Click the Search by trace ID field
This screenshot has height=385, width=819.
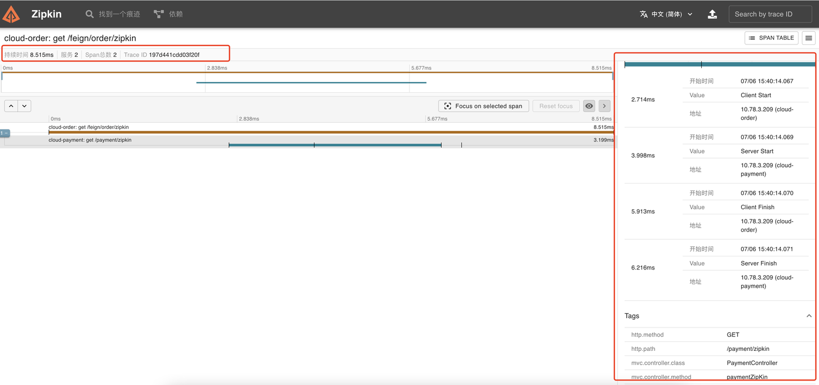coord(770,14)
